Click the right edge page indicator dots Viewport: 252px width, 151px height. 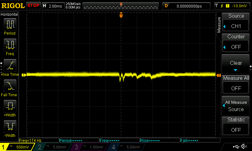[x=251, y=68]
